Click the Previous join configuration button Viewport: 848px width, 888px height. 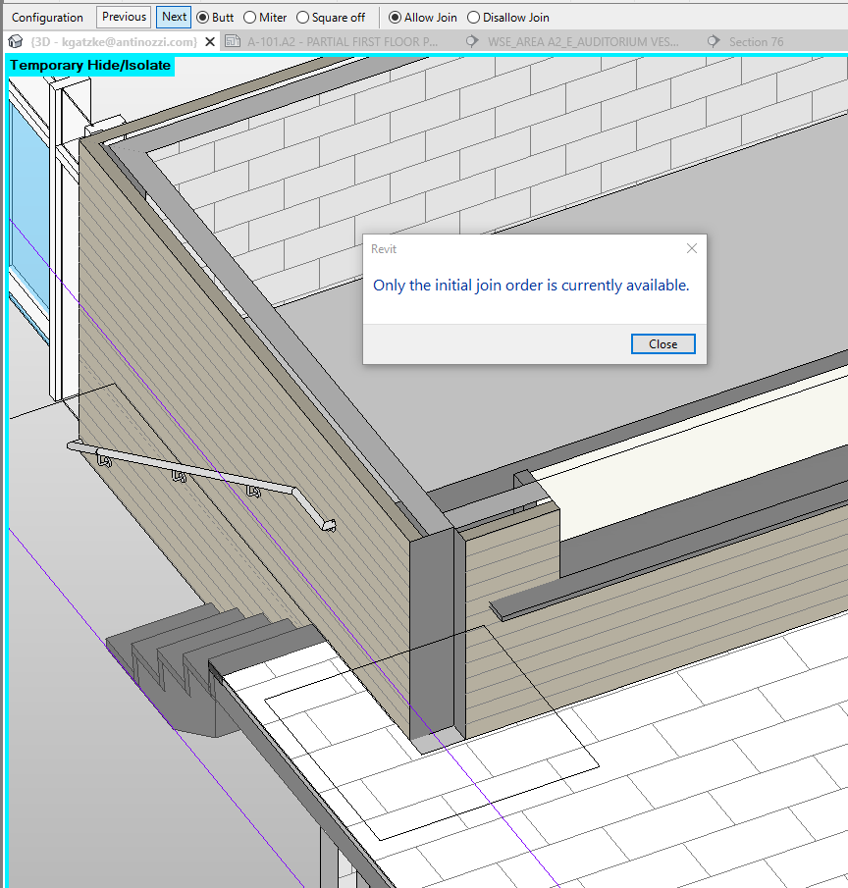pos(124,17)
